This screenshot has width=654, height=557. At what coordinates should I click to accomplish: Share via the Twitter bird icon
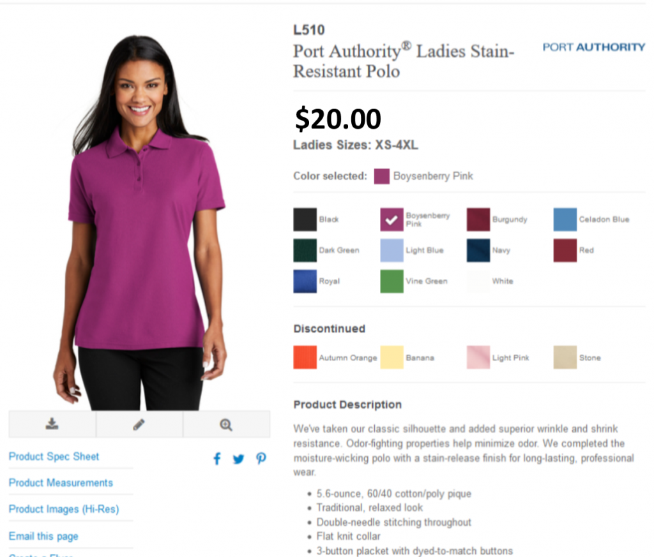[239, 459]
